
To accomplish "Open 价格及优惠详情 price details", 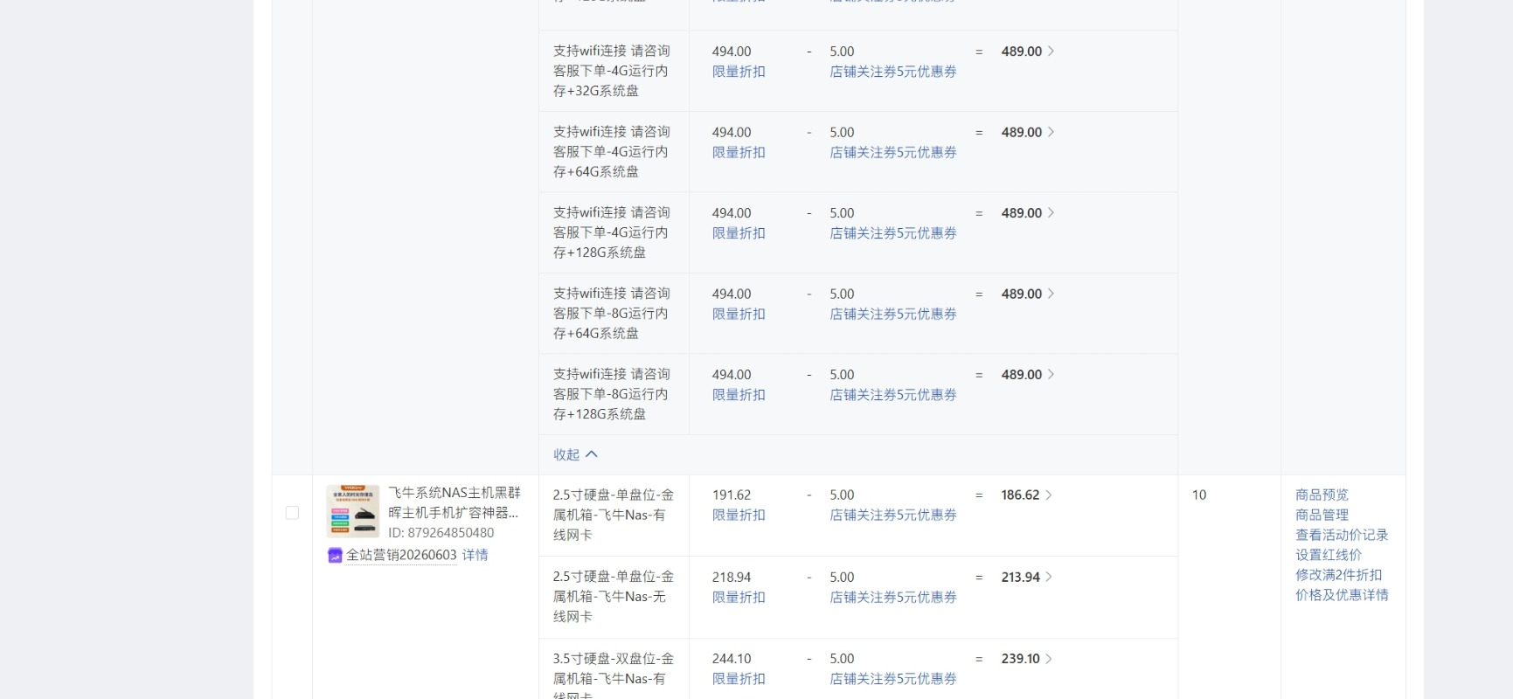I will pos(1342,595).
